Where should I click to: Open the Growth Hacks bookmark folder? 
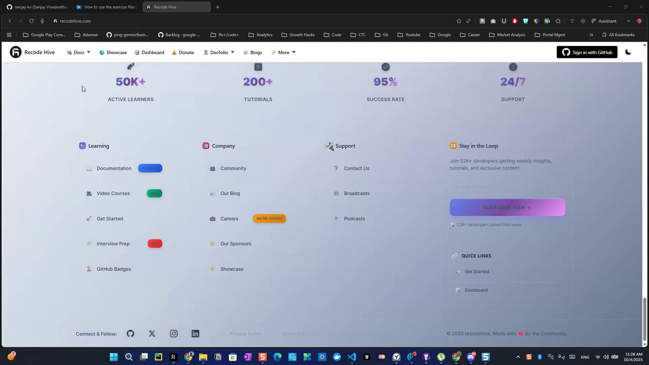[298, 35]
